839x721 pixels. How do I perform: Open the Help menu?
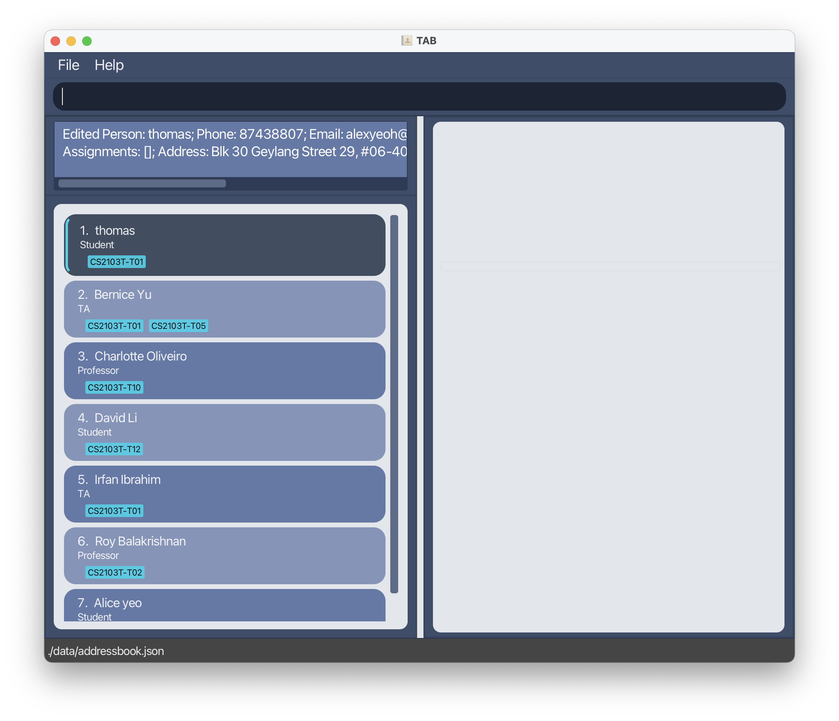point(109,65)
